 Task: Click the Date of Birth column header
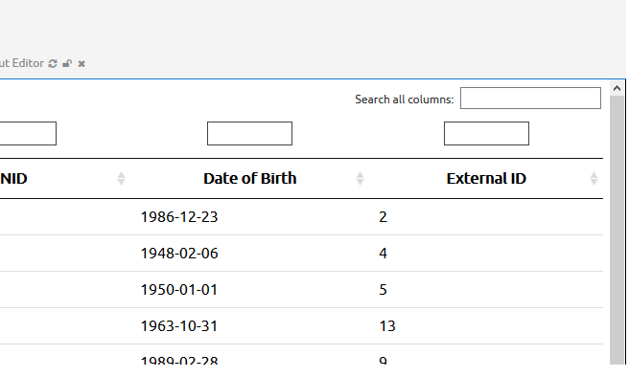tap(250, 179)
